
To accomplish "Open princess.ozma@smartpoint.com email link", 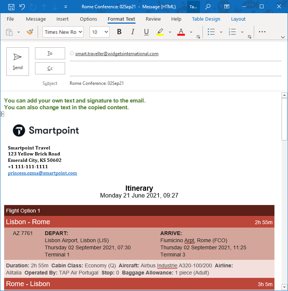I will [42, 173].
